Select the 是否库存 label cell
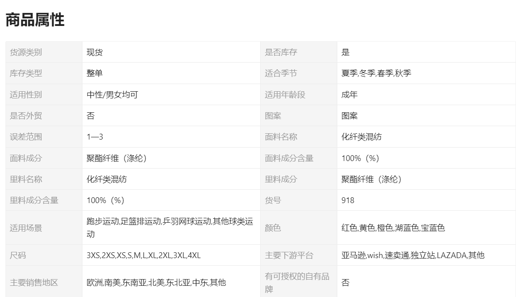Screen dimensions: 516x297 coord(281,52)
